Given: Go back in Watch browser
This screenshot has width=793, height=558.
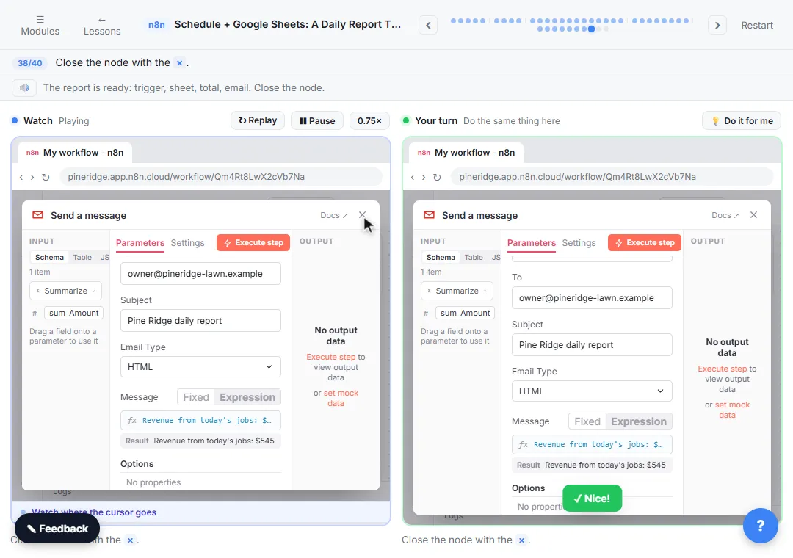Looking at the screenshot, I should (x=21, y=177).
